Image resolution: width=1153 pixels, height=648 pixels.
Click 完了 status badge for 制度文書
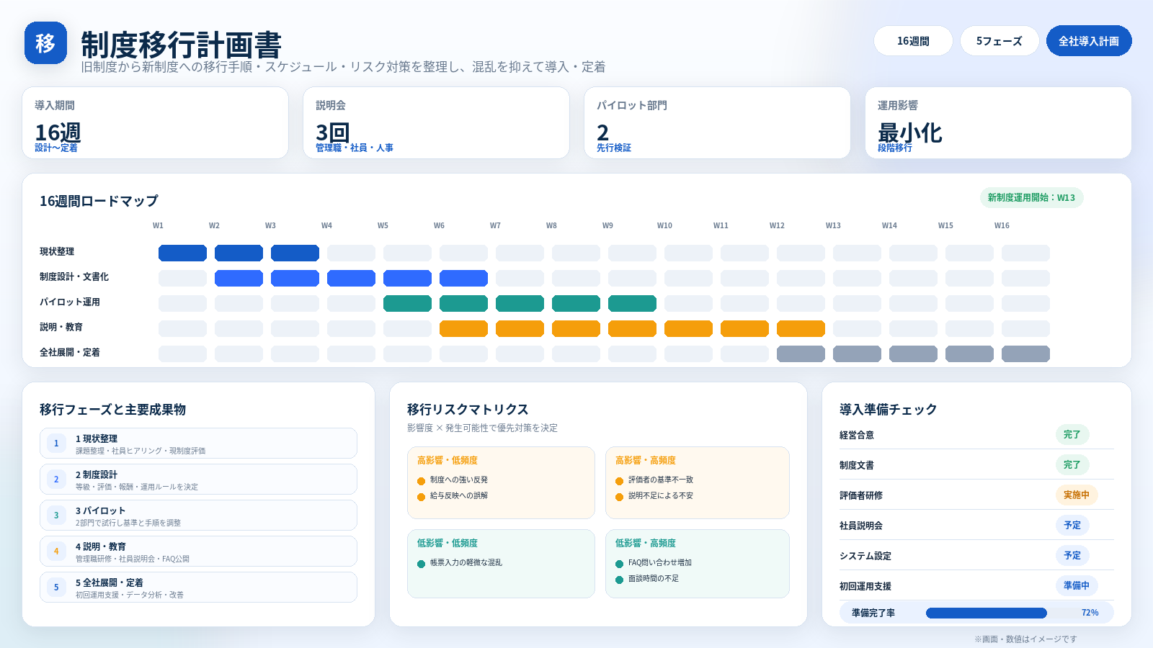[1072, 464]
